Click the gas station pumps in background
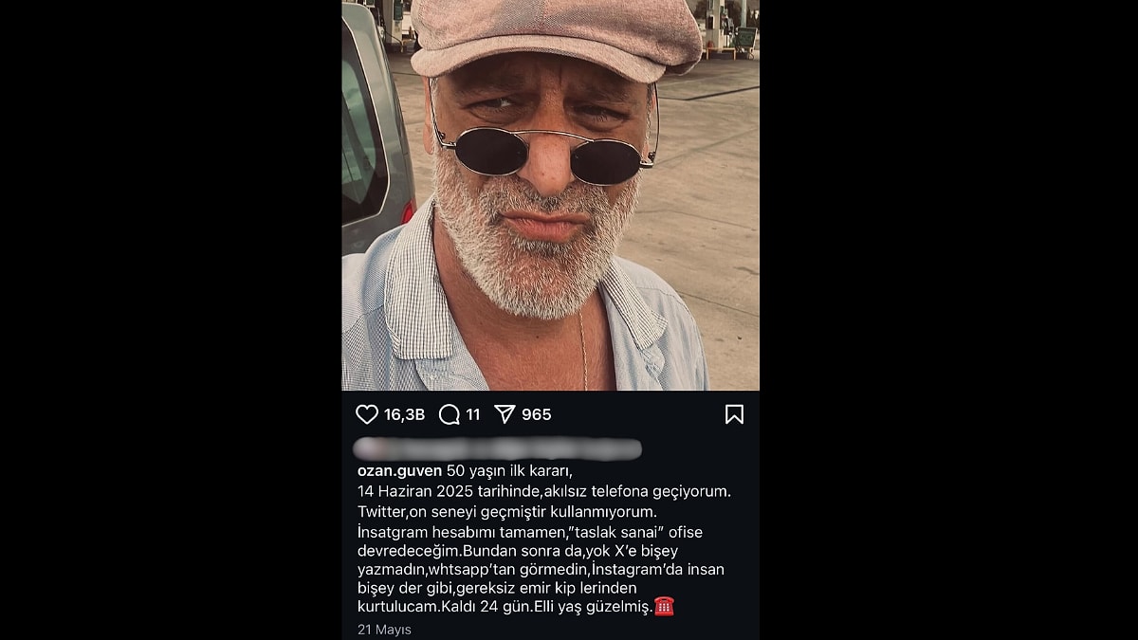Image resolution: width=1138 pixels, height=640 pixels. tap(730, 28)
